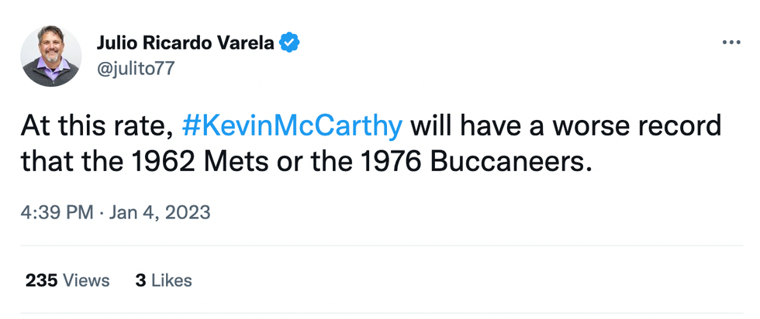Select the Jan 4, 2023 date

click(161, 211)
